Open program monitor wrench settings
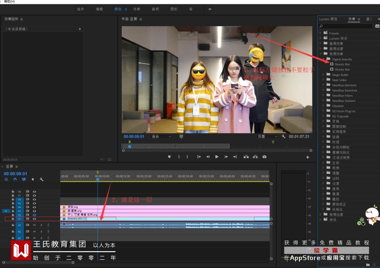The height and width of the screenshot is (268, 380). [283, 136]
